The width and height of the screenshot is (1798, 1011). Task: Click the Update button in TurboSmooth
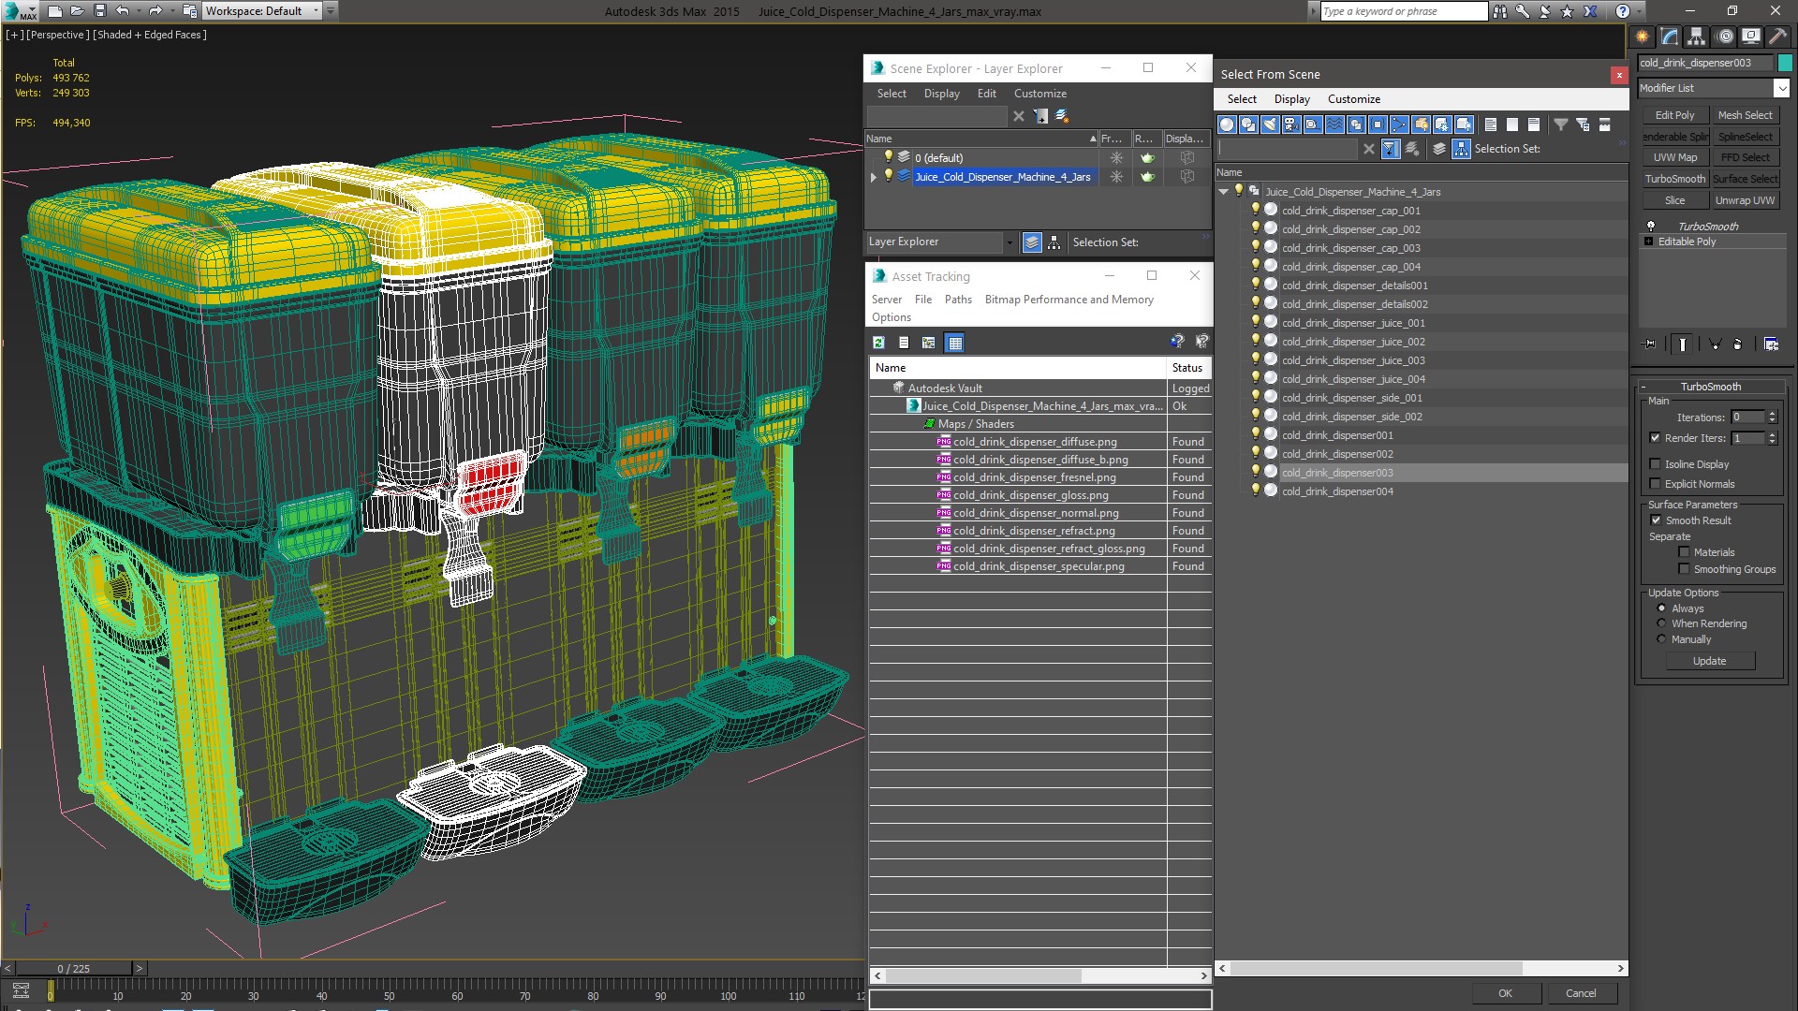point(1710,660)
